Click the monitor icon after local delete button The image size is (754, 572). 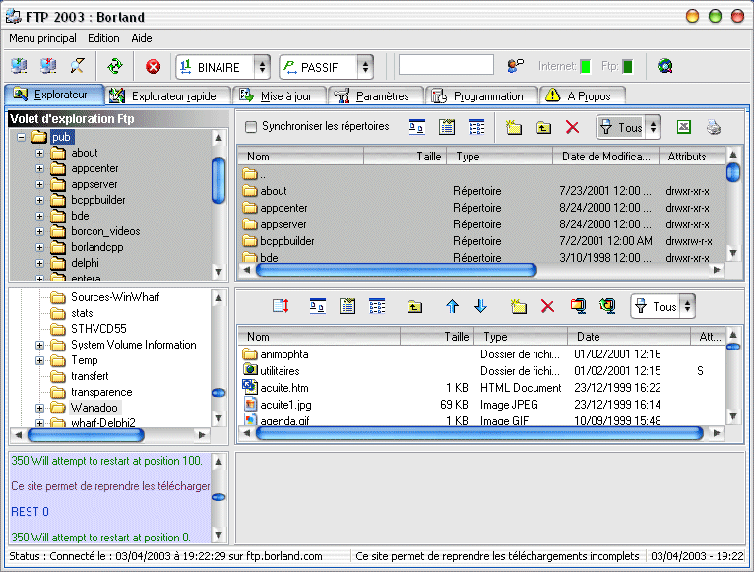click(x=578, y=306)
